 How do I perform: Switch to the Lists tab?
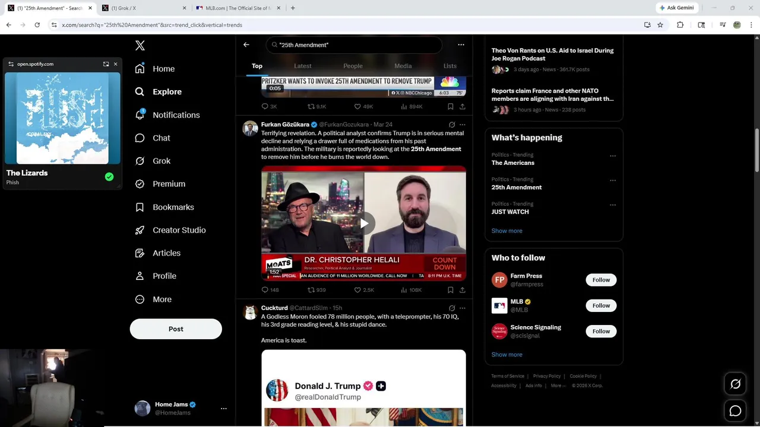point(450,66)
